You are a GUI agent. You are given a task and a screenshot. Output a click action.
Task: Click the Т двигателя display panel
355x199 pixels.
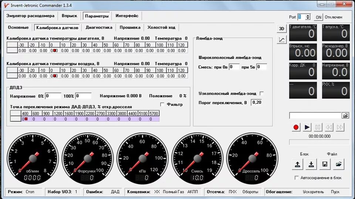303,32
